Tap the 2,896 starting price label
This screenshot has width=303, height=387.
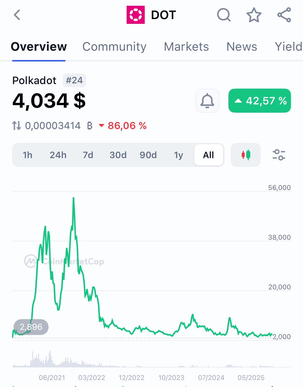pos(31,327)
